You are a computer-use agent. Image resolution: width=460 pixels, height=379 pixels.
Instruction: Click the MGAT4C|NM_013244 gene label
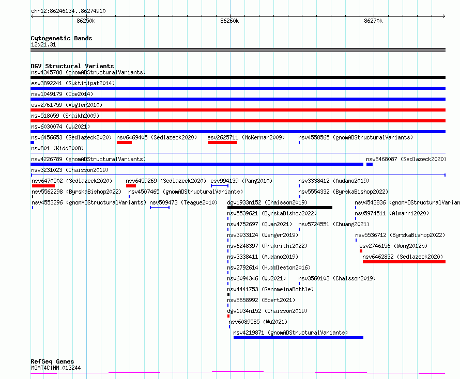(x=56, y=368)
